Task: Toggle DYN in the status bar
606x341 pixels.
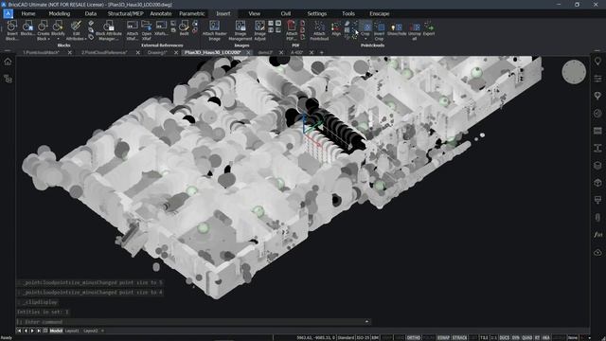Action: point(516,337)
